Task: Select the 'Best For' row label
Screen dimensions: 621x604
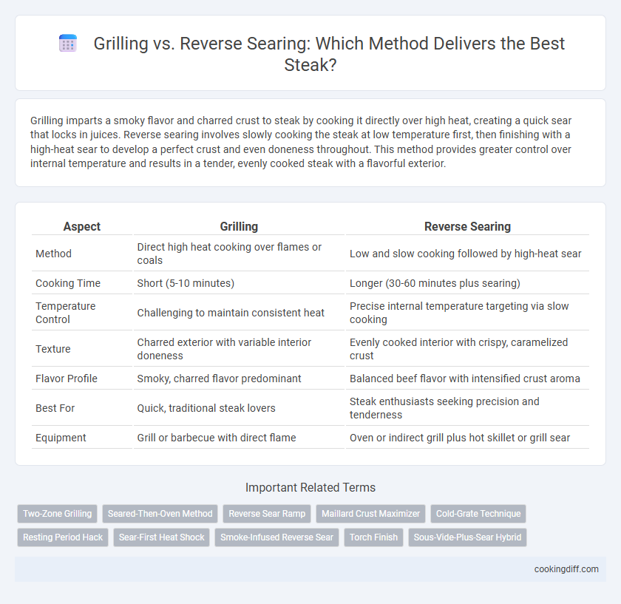Action: pos(55,408)
